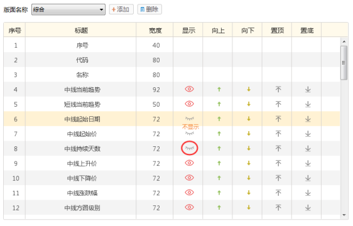353x226 pixels.
Task: Select row title 中线方圆级别
Action: (82, 208)
